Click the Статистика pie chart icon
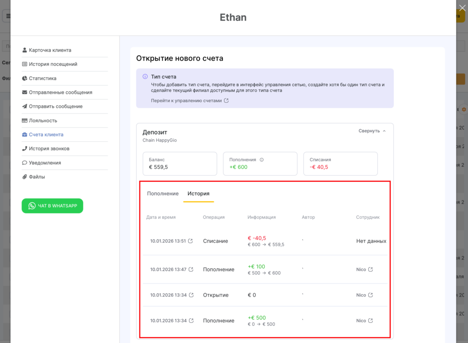 25,79
